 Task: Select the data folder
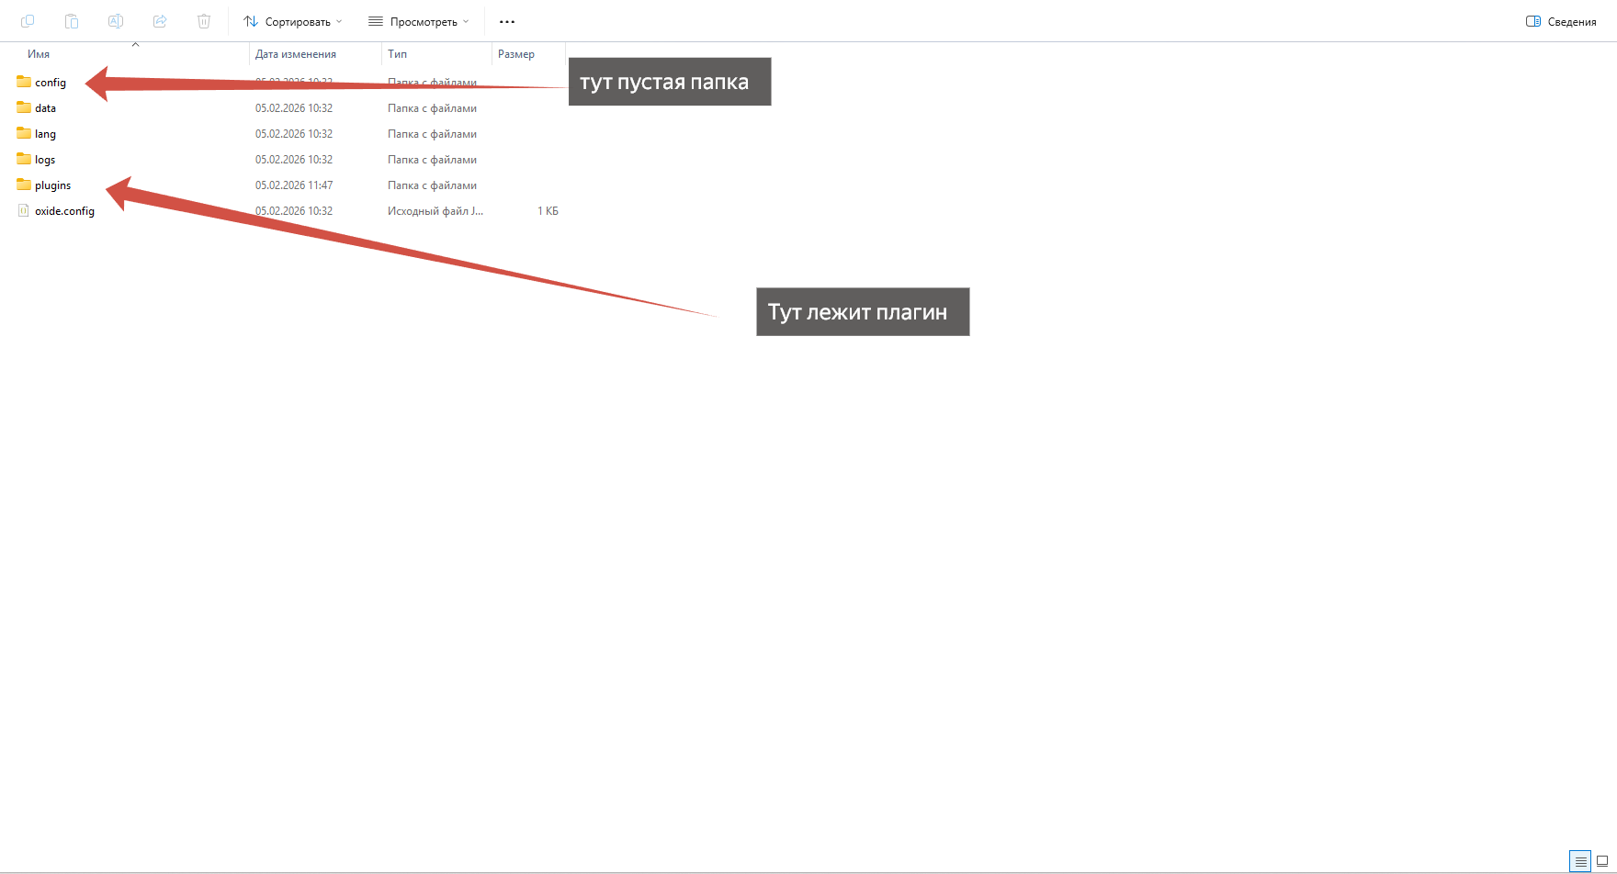[x=45, y=108]
